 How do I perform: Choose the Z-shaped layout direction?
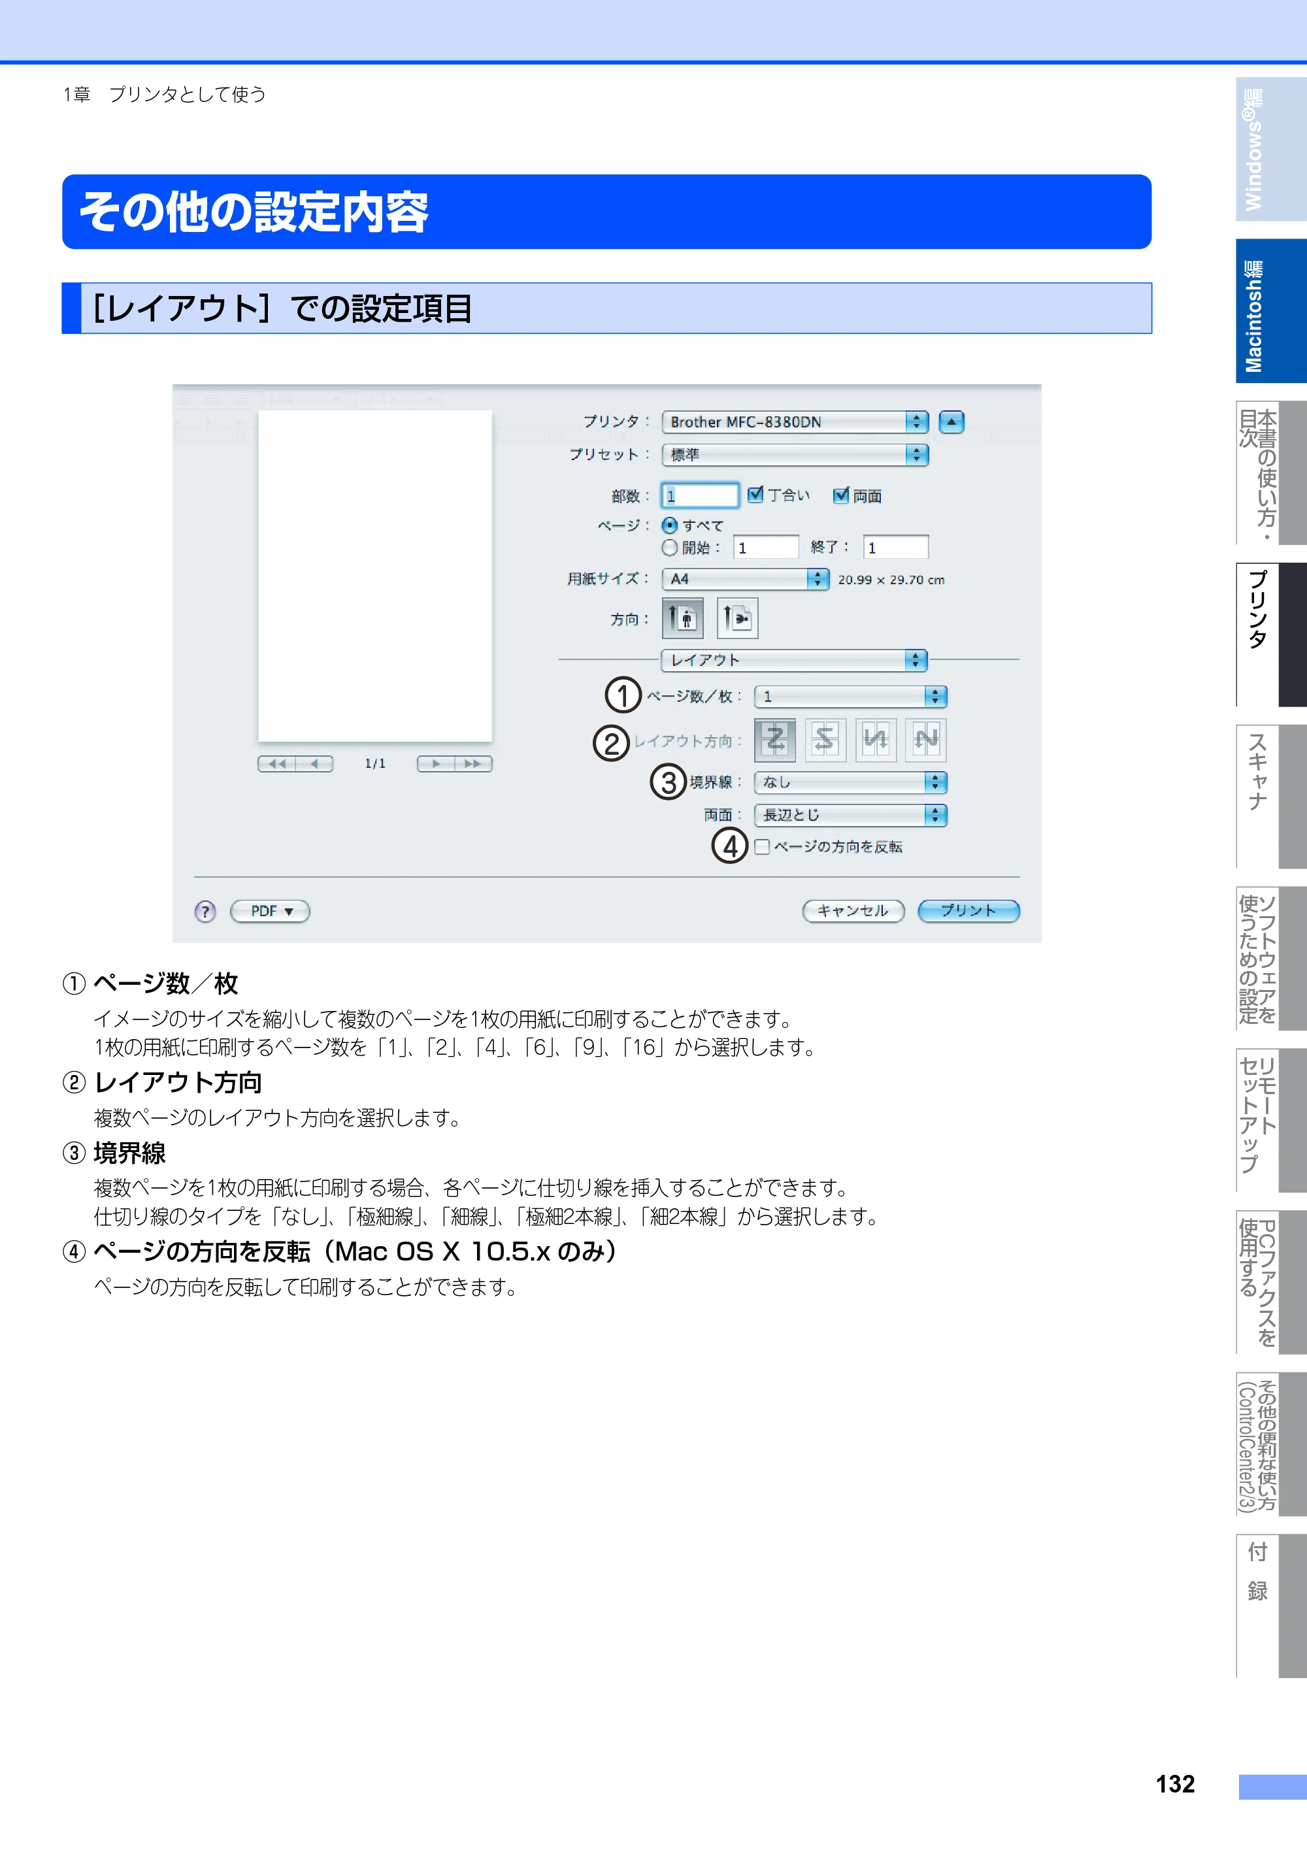click(774, 740)
